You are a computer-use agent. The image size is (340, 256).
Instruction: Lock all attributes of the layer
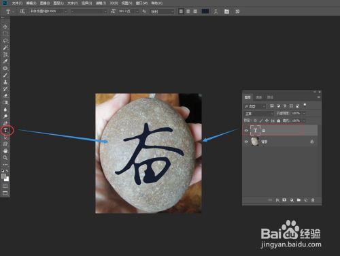tap(279, 121)
